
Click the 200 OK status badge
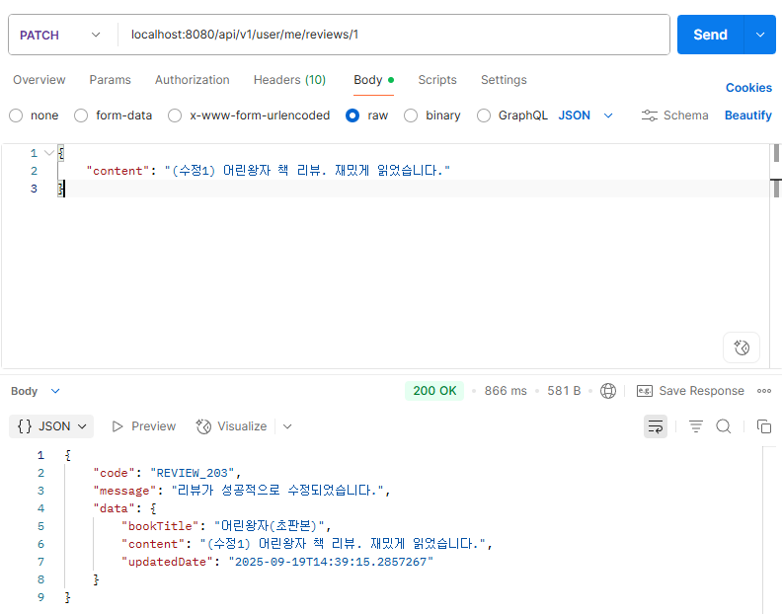(434, 391)
